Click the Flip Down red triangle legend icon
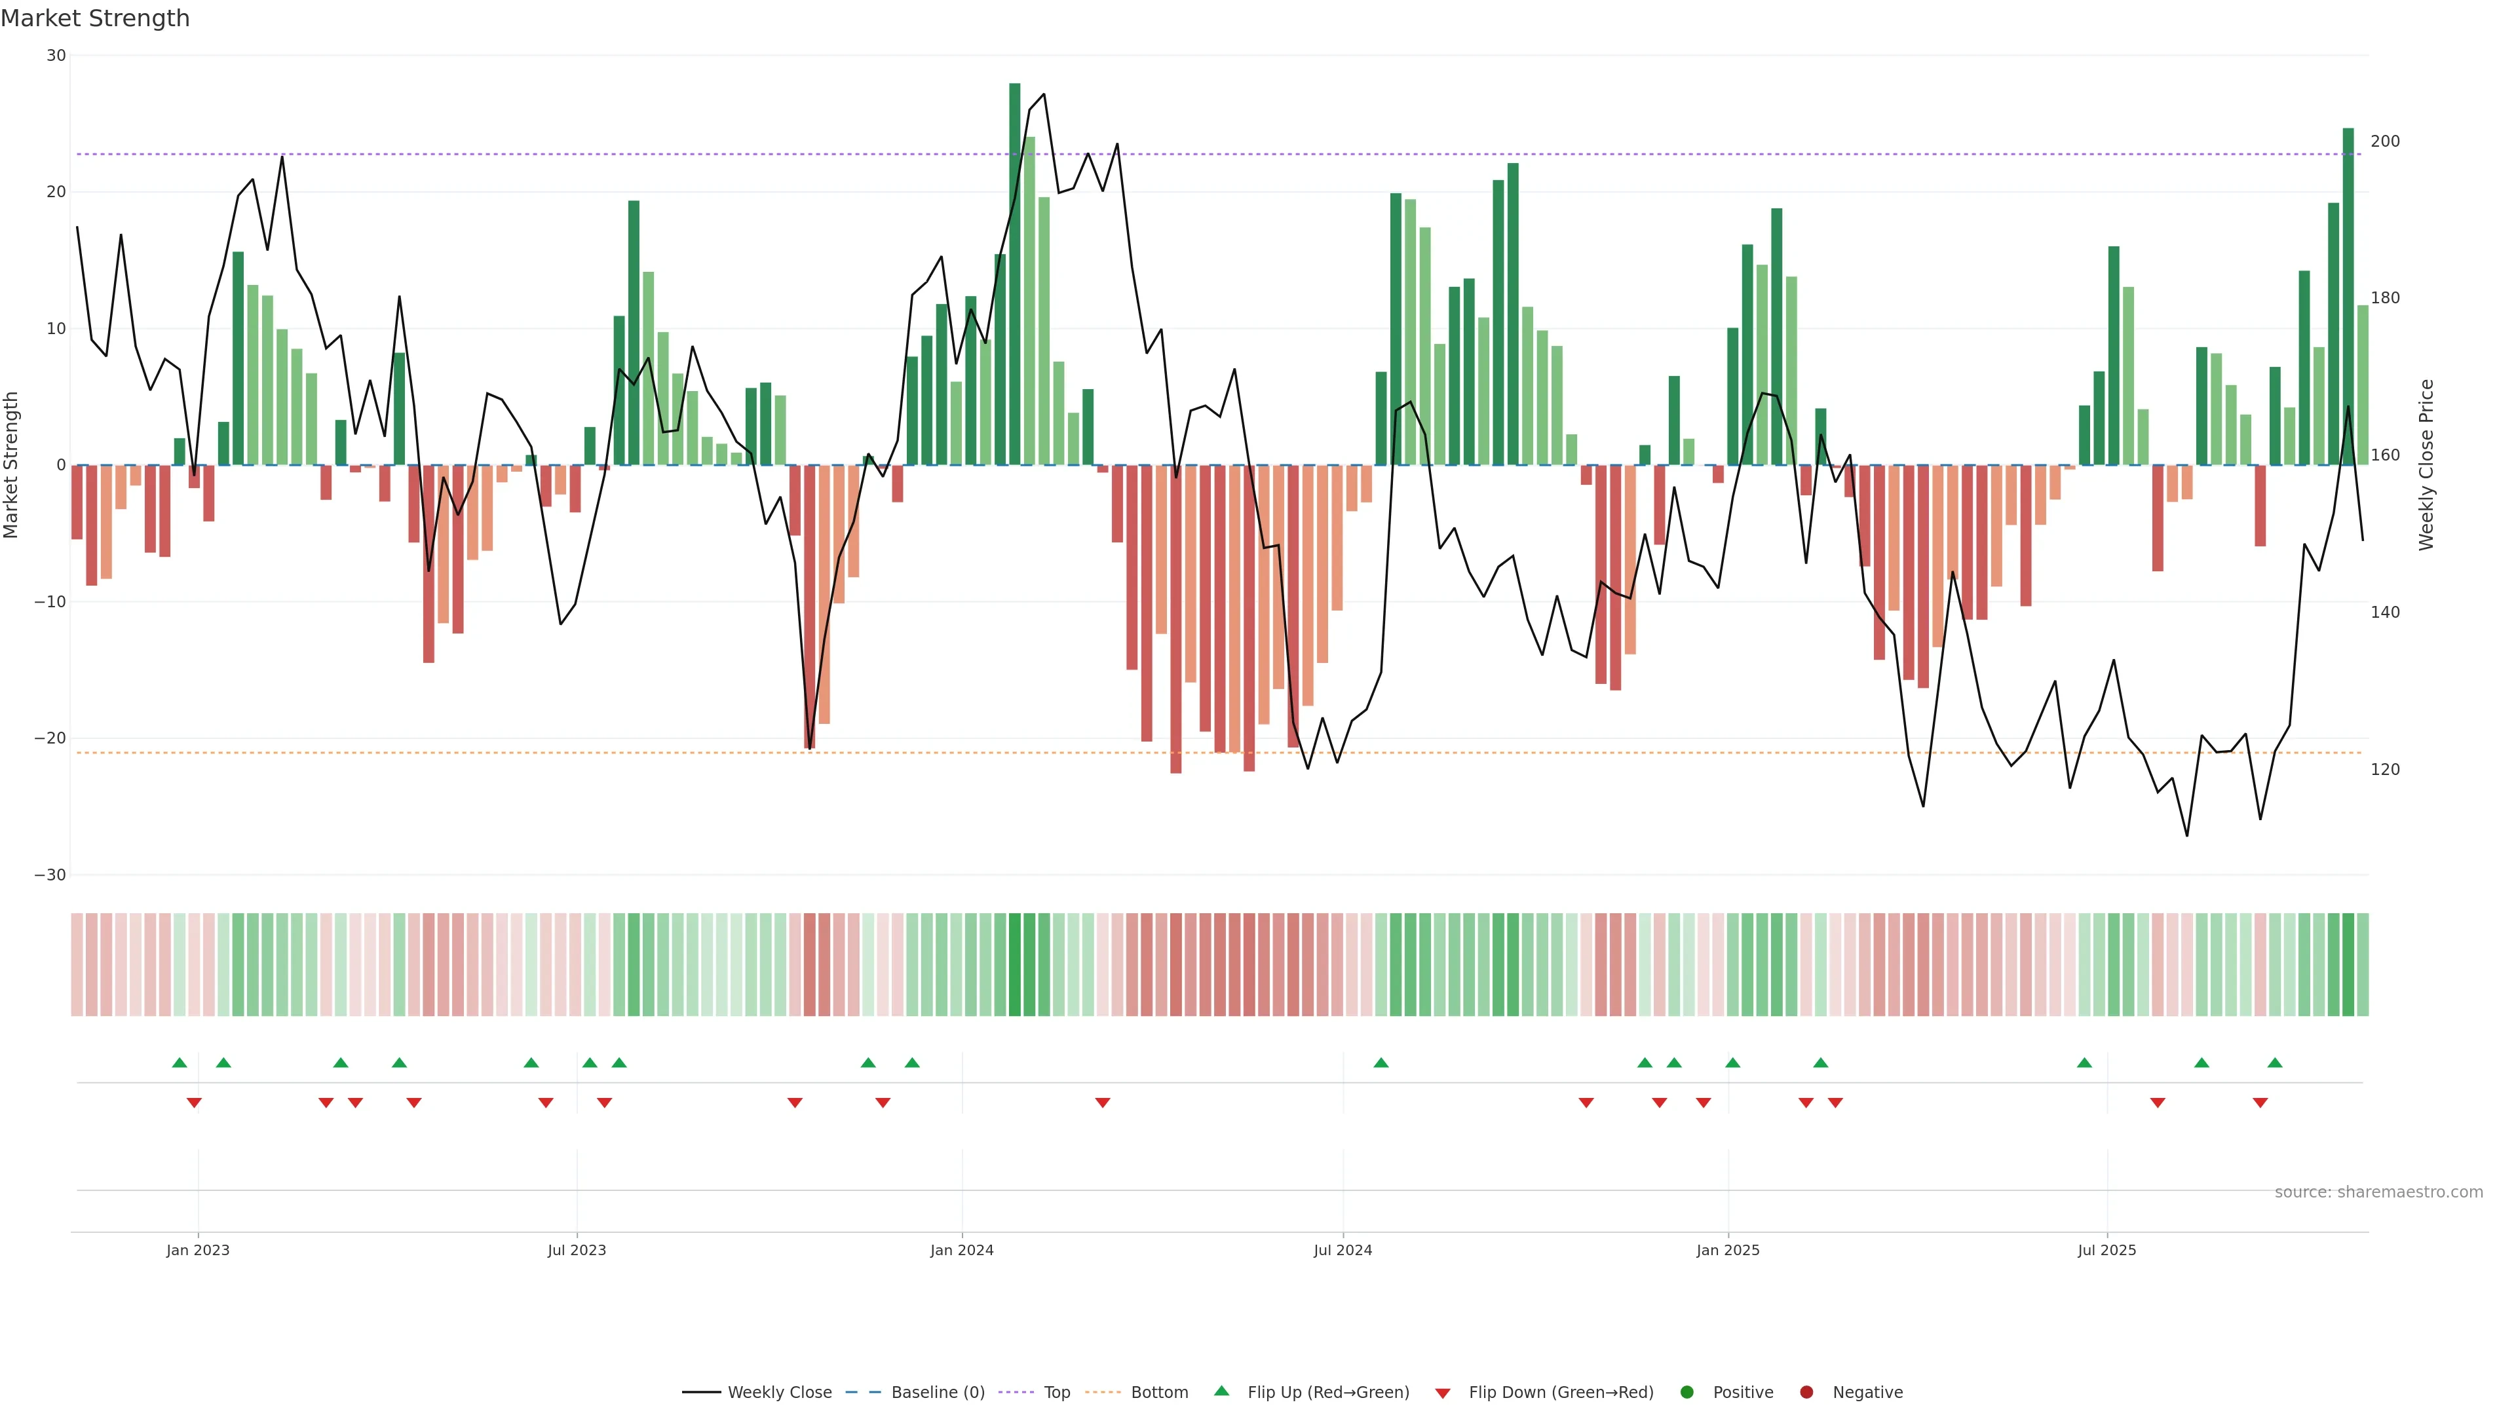 tap(1443, 1393)
